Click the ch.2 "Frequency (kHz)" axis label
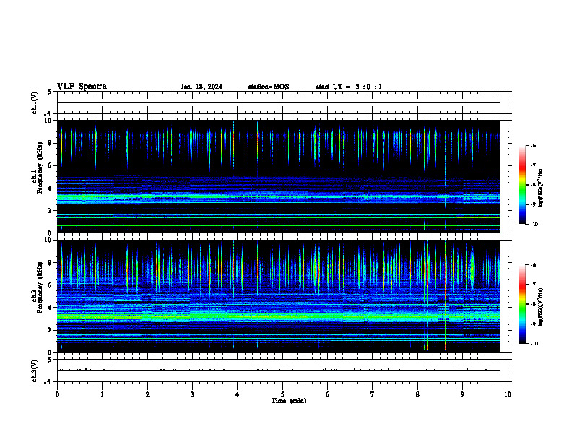The image size is (572, 442). [x=40, y=287]
